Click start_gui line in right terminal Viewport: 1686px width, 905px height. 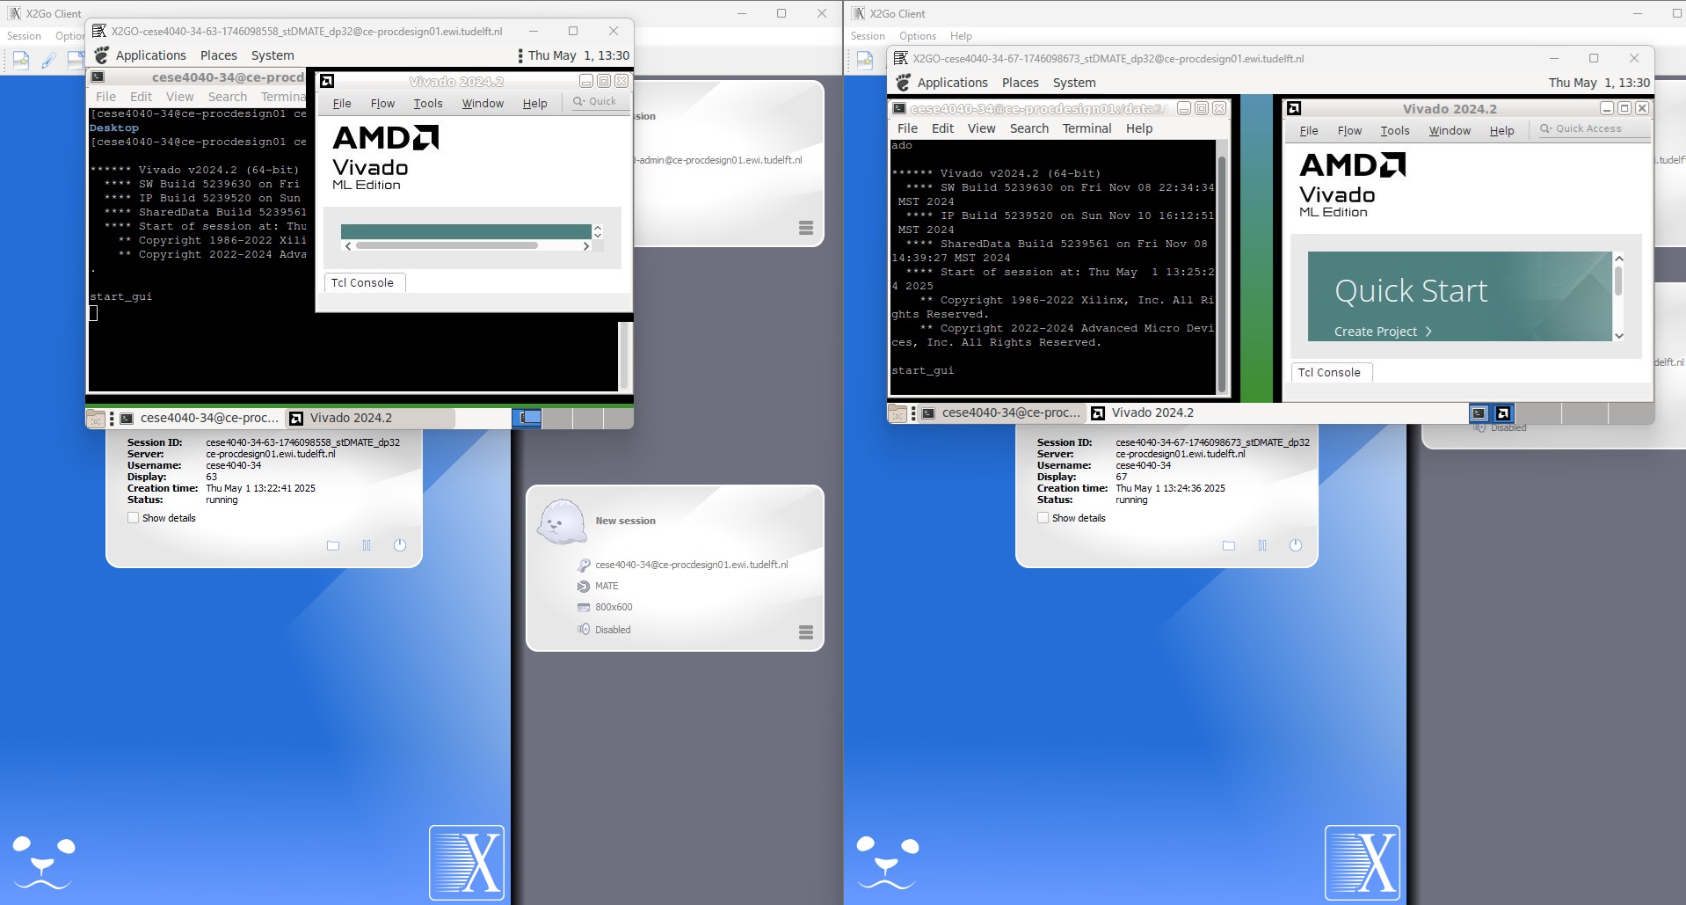pos(923,370)
